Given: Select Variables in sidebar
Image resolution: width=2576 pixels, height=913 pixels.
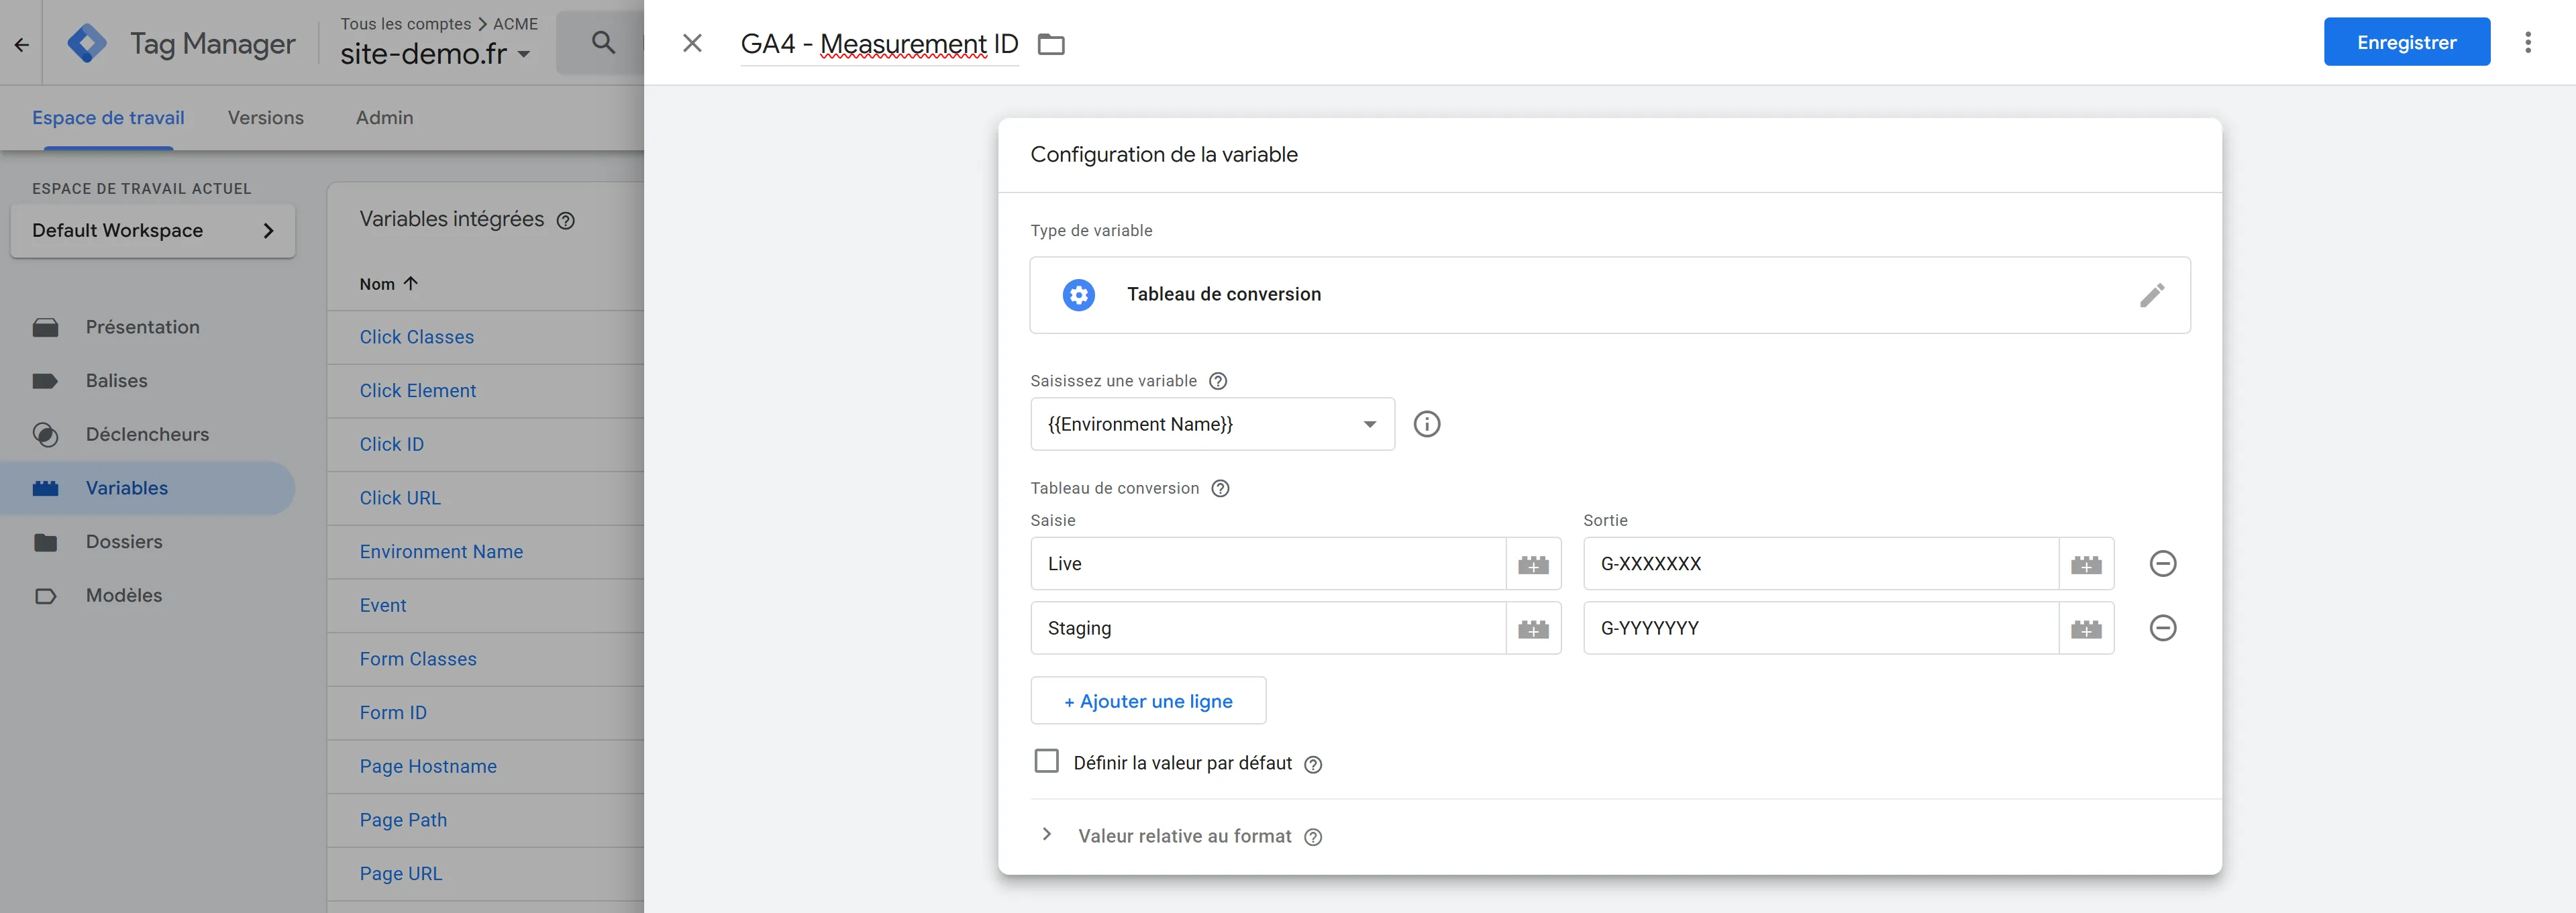Looking at the screenshot, I should click(148, 488).
